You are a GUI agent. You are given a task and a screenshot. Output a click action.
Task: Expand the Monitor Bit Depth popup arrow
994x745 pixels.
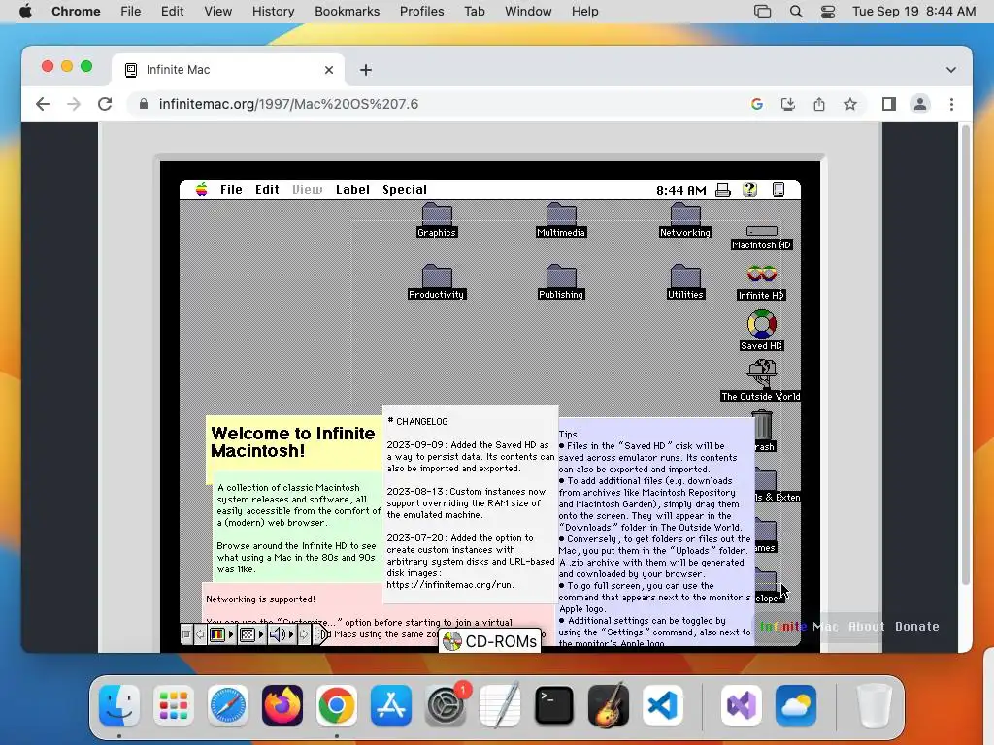click(x=231, y=634)
